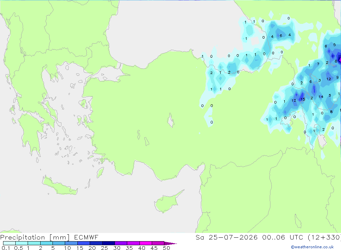Viewport: 341px width, 250px height.
Task: Pick the 40–45 mm magenta legend box
Action: 146,243
